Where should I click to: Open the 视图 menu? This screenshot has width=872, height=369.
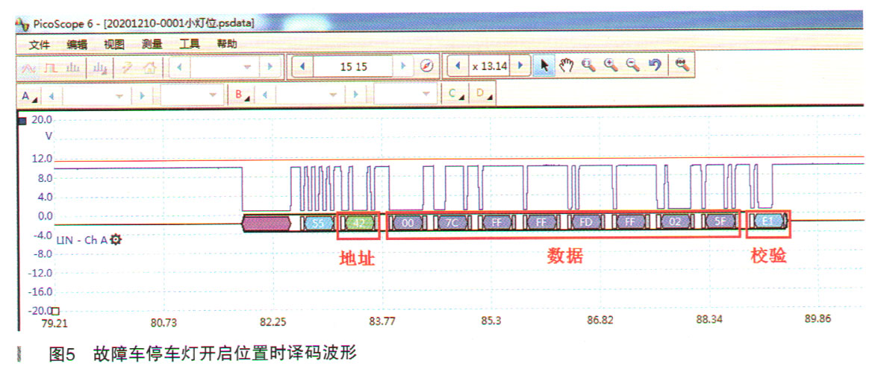click(114, 45)
